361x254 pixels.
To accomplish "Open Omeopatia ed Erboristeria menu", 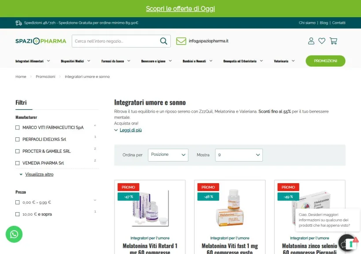I will [x=239, y=61].
